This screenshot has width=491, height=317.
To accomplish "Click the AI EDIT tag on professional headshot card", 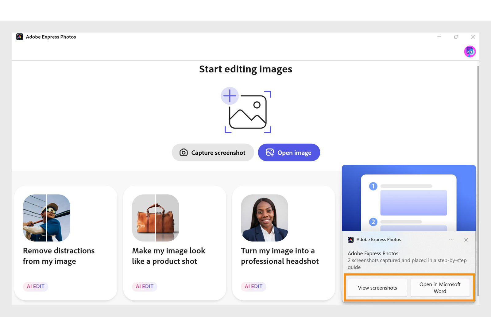I will pyautogui.click(x=253, y=286).
